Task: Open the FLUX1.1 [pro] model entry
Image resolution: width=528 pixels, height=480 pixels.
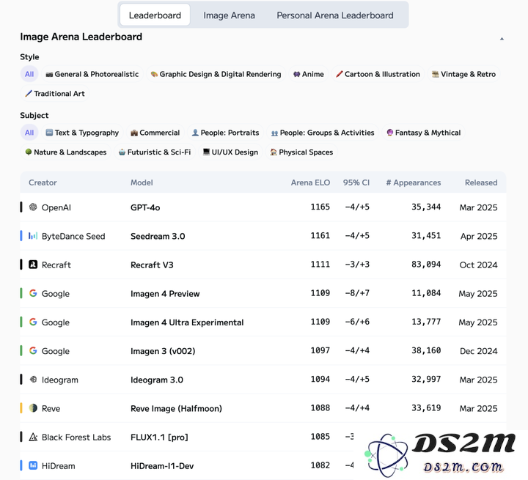Action: tap(159, 437)
